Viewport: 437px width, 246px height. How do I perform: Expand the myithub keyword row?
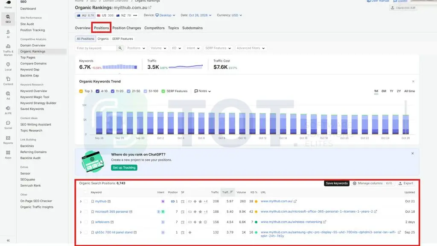[81, 202]
